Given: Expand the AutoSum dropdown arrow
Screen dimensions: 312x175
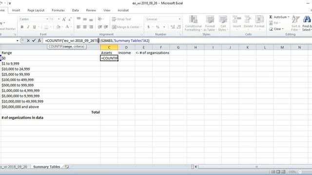Looking at the screenshot, I should pos(289,17).
